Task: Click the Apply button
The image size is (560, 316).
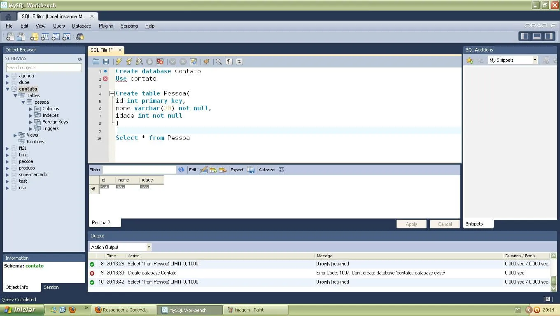Action: pos(411,224)
